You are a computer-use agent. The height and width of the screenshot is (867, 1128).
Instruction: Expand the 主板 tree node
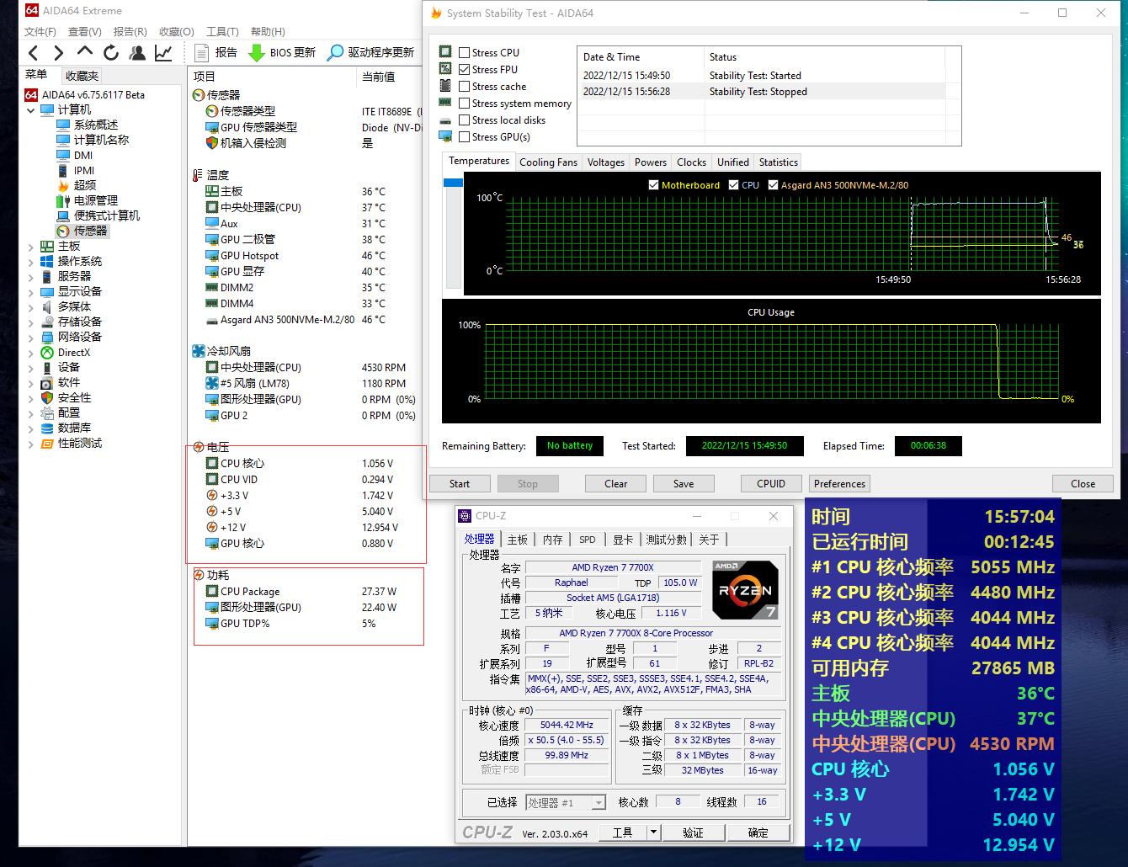[31, 247]
